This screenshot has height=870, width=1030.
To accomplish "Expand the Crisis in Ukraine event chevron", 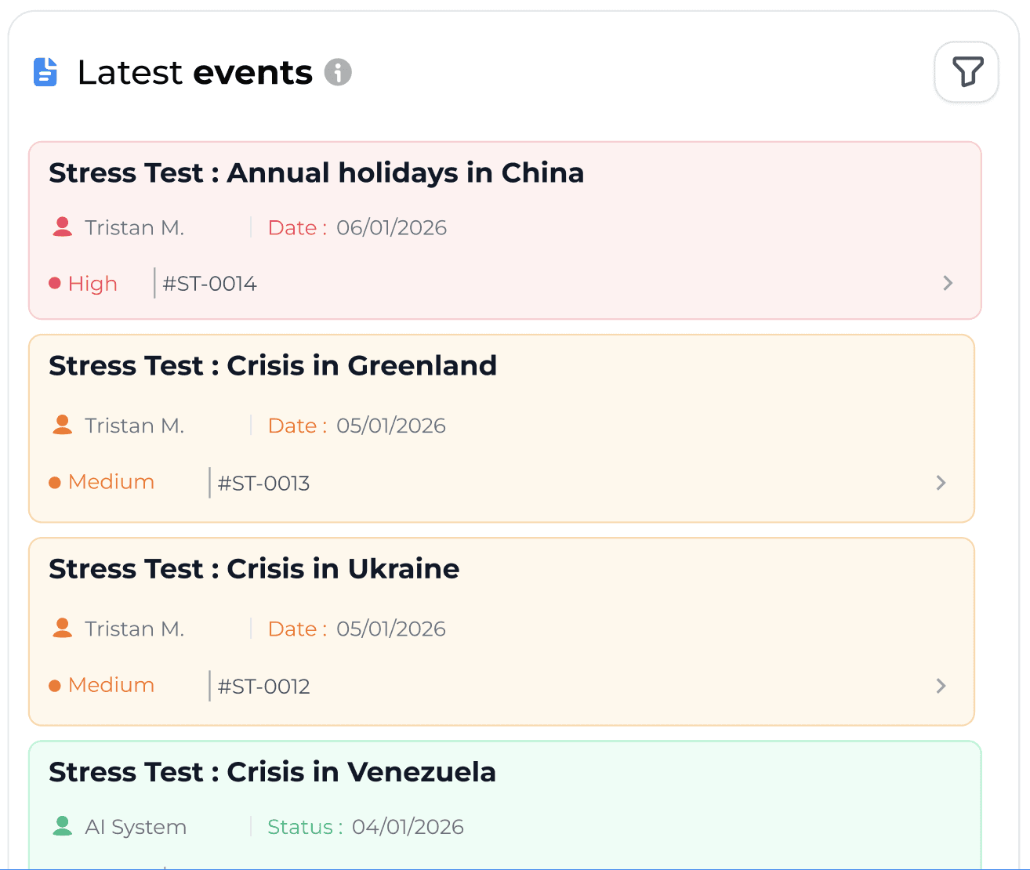I will tap(941, 686).
